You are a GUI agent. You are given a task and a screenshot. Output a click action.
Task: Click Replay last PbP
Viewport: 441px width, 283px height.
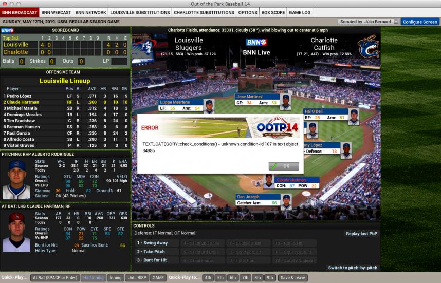(x=361, y=234)
